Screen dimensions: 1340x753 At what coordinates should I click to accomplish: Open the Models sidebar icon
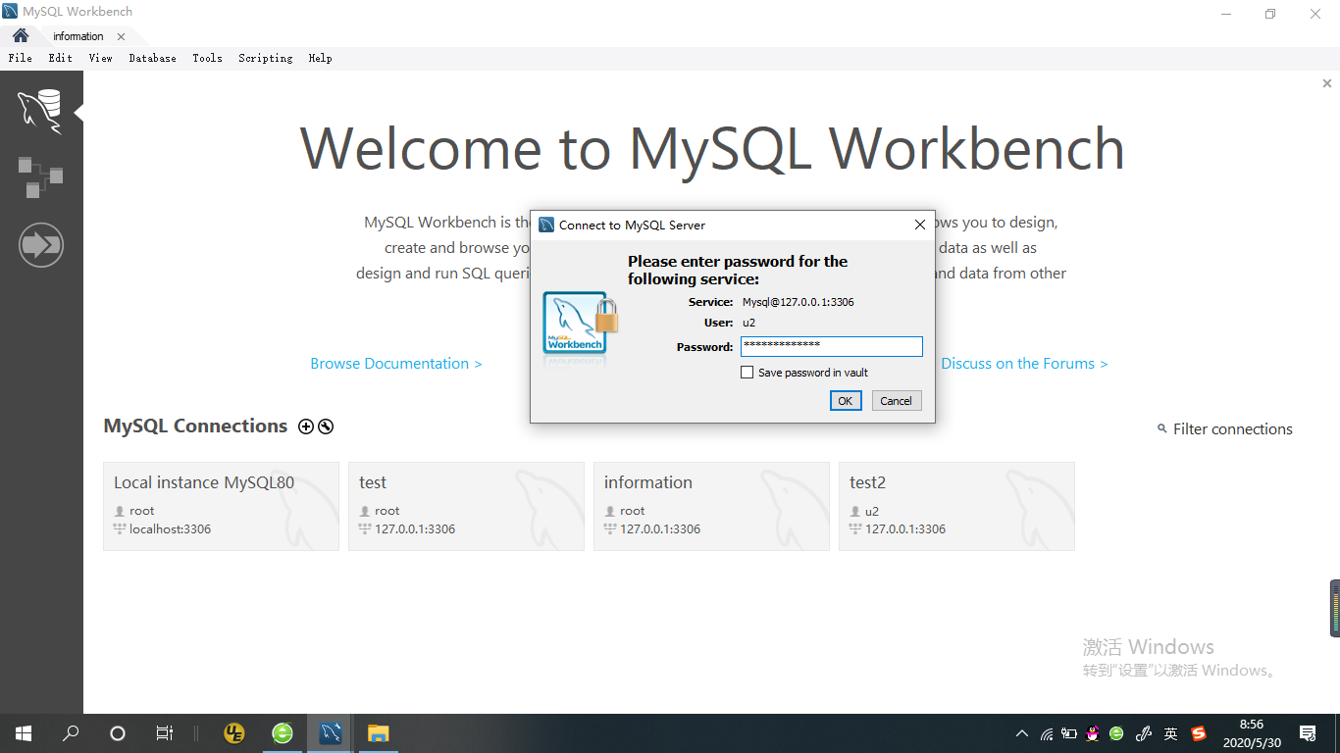40,176
